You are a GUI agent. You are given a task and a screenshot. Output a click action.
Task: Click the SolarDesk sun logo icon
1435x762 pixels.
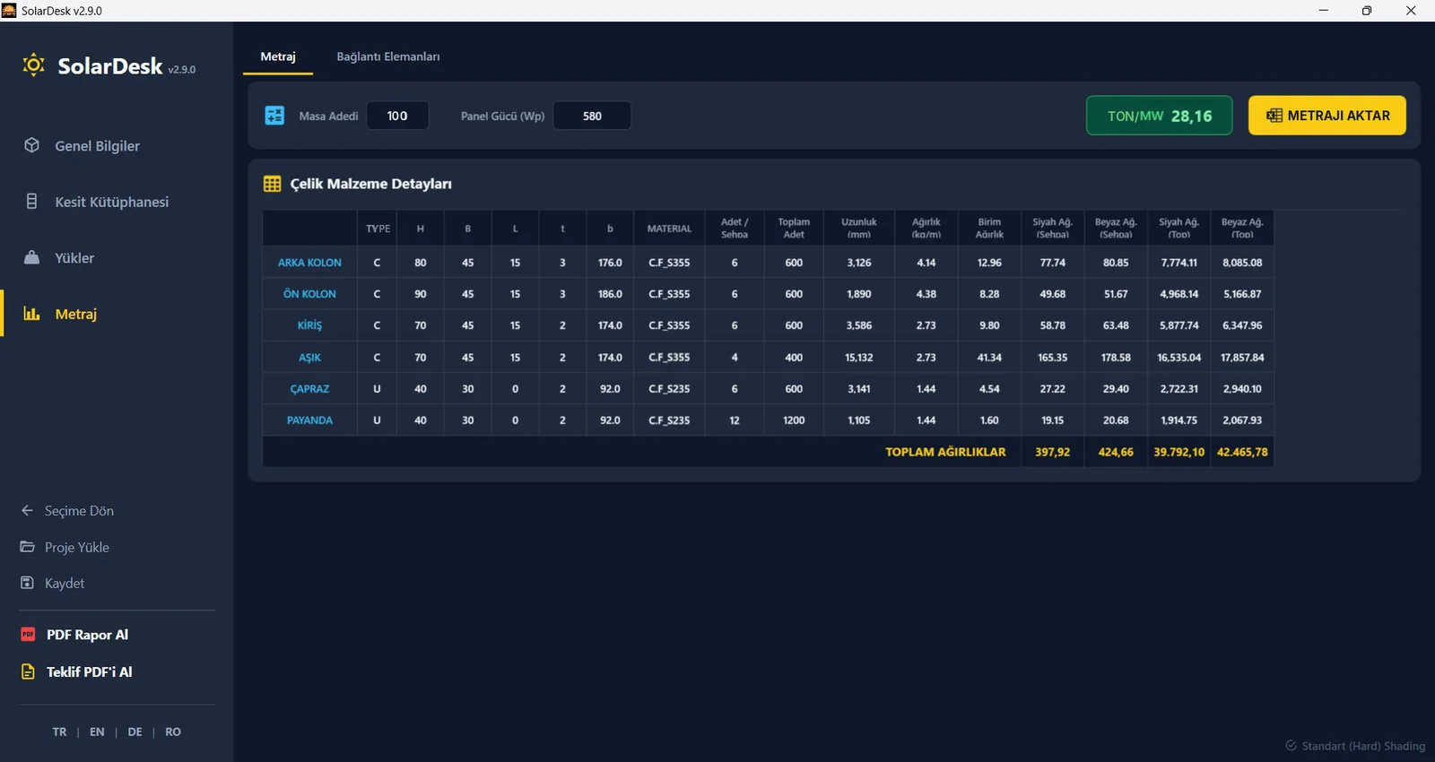coord(33,65)
